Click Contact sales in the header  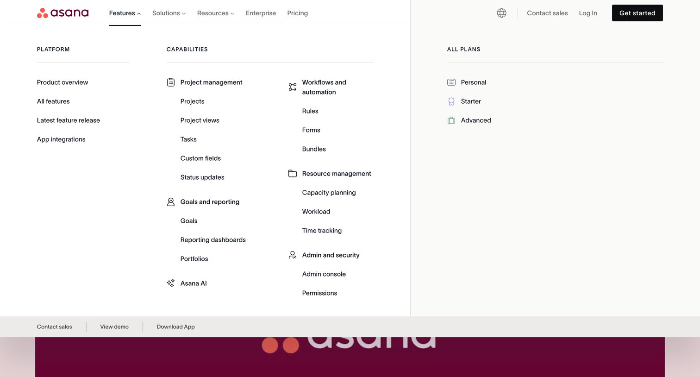point(547,13)
